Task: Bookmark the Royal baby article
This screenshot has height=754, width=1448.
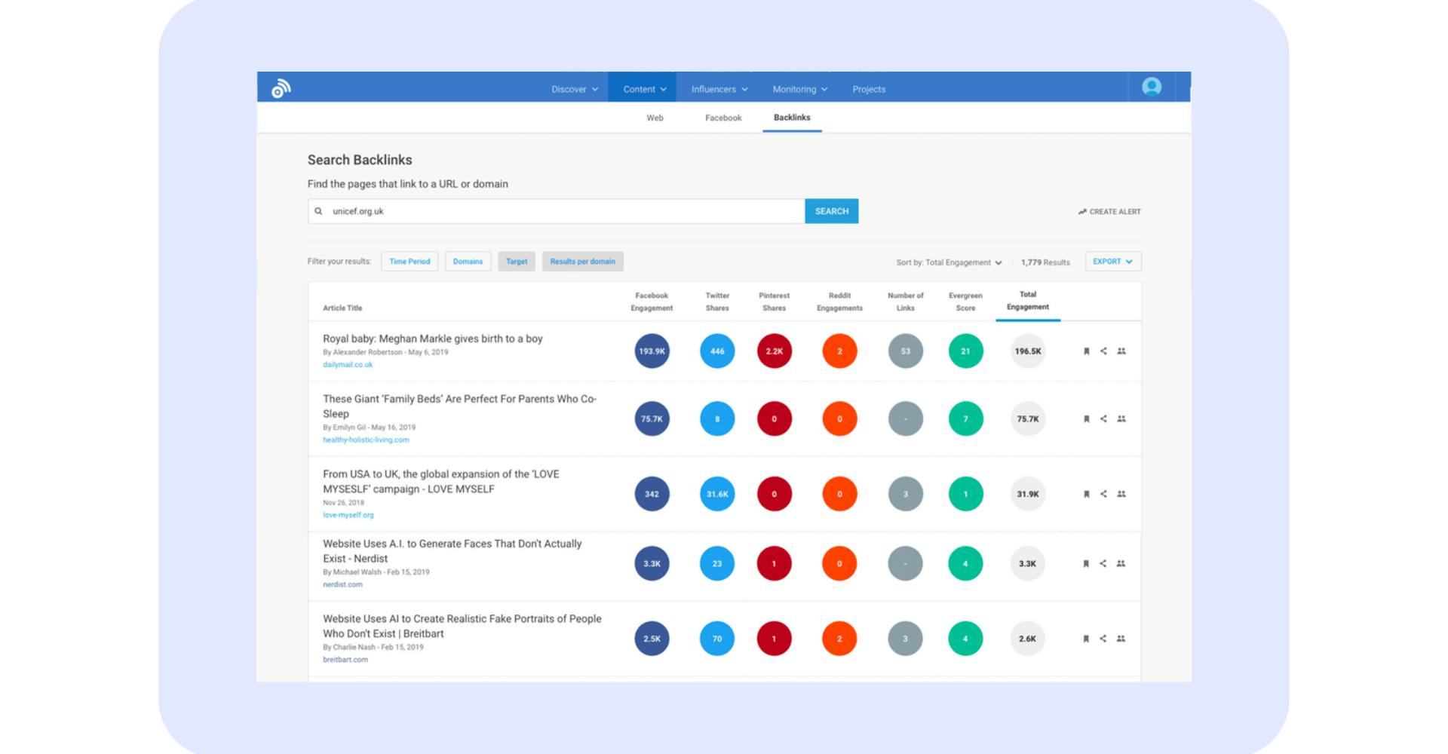Action: tap(1085, 351)
